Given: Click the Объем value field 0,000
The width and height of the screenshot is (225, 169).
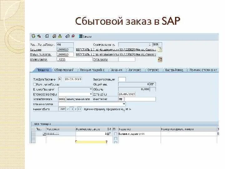Looking at the screenshot, I should point(134,89).
